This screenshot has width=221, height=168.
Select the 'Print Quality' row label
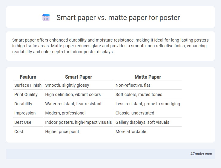tap(26, 94)
